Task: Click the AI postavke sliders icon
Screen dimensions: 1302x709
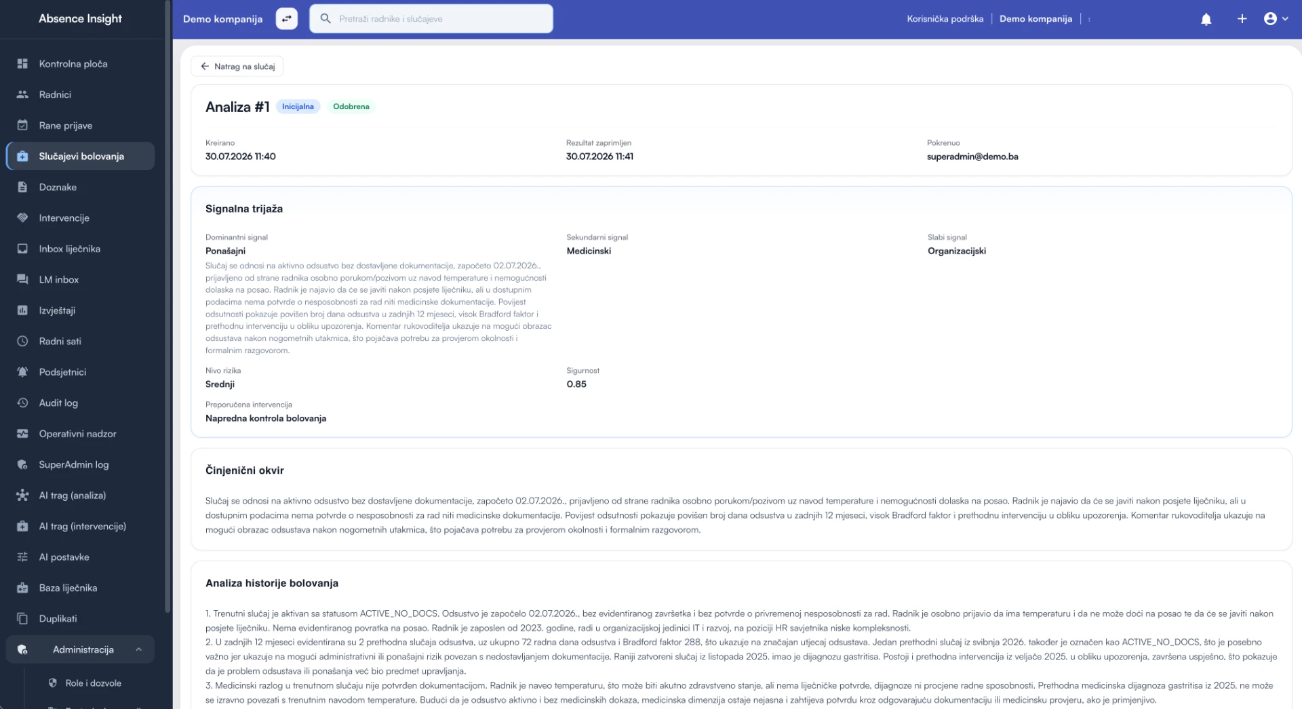Action: coord(22,557)
